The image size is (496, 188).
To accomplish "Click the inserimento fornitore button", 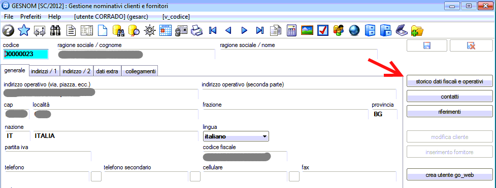I will (449, 152).
